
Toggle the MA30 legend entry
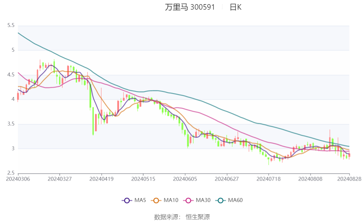197,200
